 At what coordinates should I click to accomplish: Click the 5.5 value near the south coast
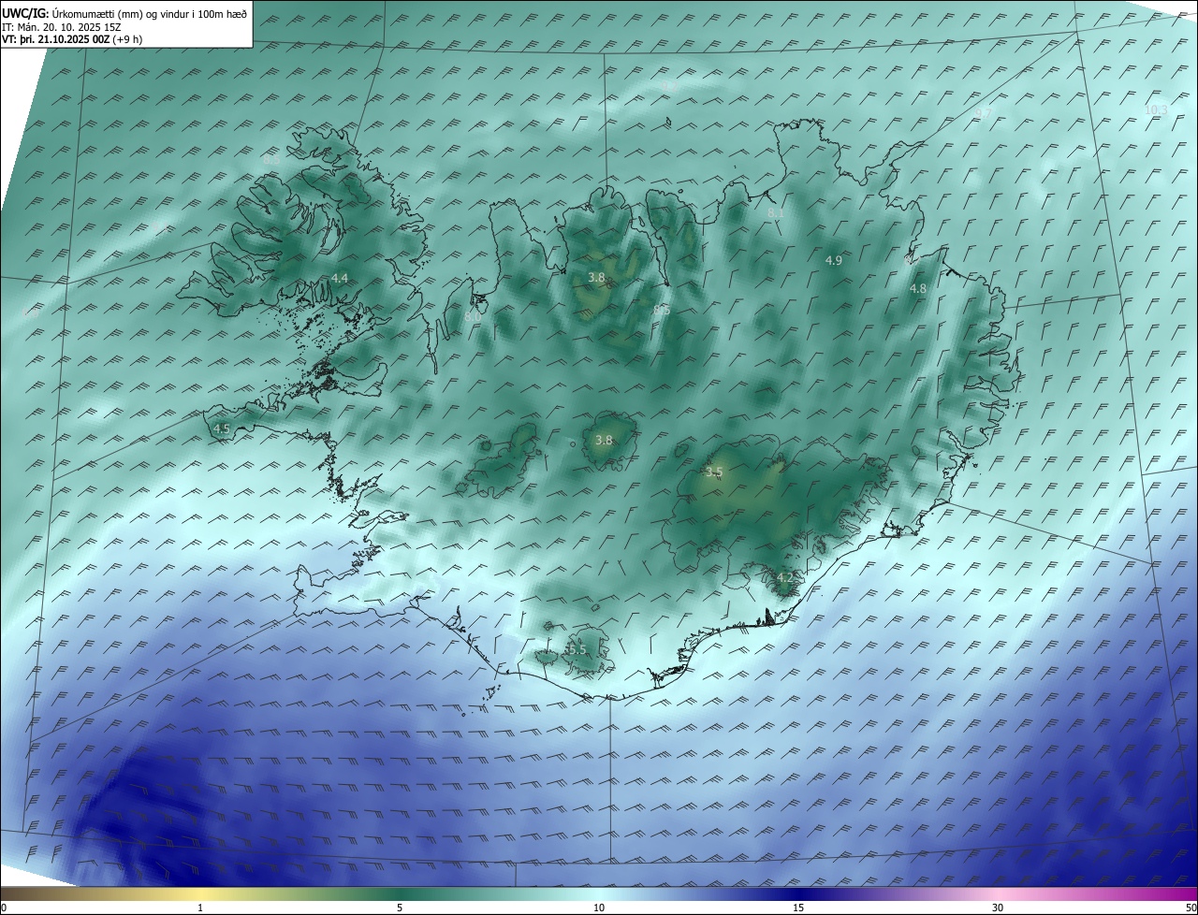577,649
